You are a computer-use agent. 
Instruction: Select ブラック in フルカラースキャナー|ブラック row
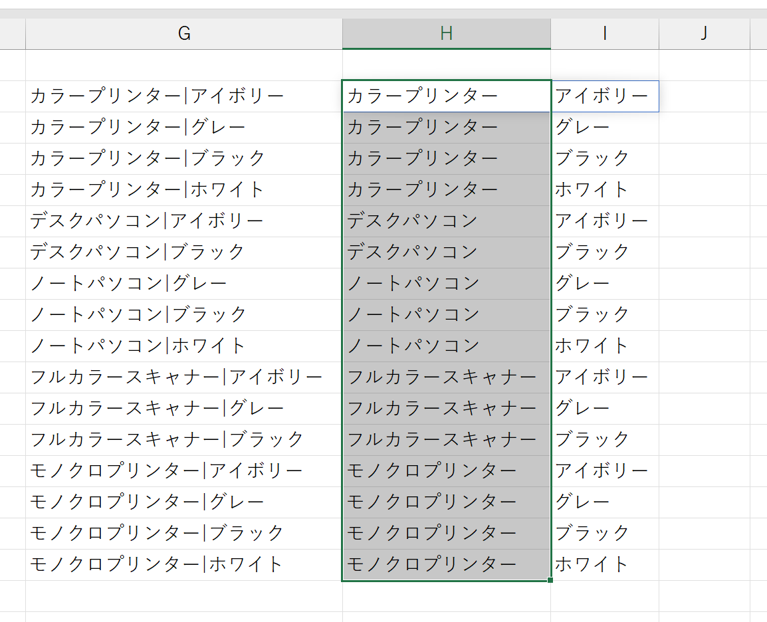tap(605, 440)
